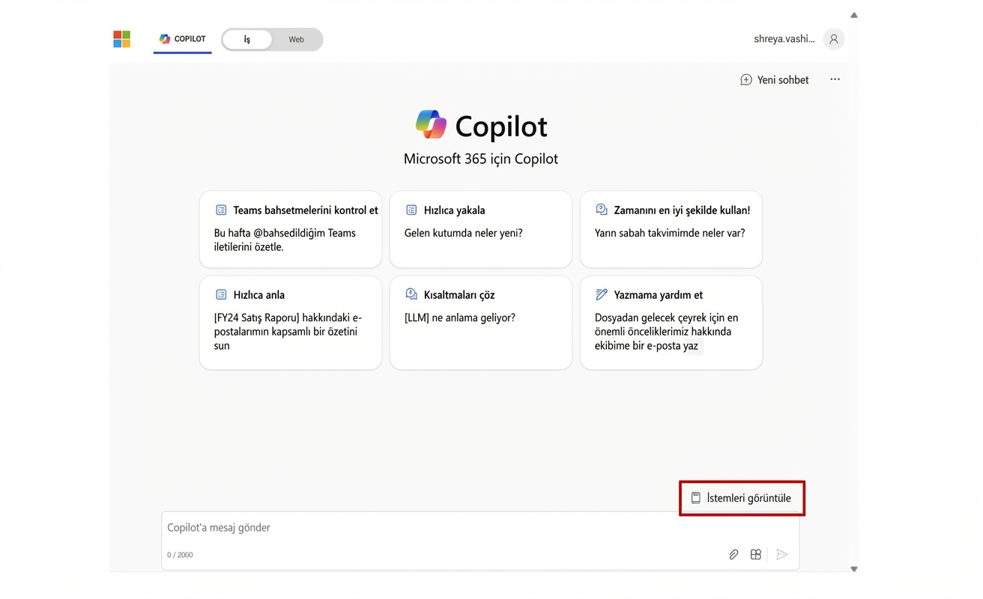Viewport: 983px width, 599px height.
Task: Click the Copilot logo above the heading
Action: coord(431,124)
